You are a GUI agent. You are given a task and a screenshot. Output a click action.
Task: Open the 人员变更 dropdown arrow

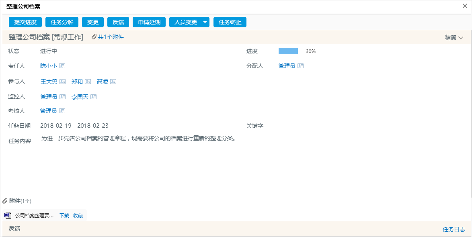[205, 22]
